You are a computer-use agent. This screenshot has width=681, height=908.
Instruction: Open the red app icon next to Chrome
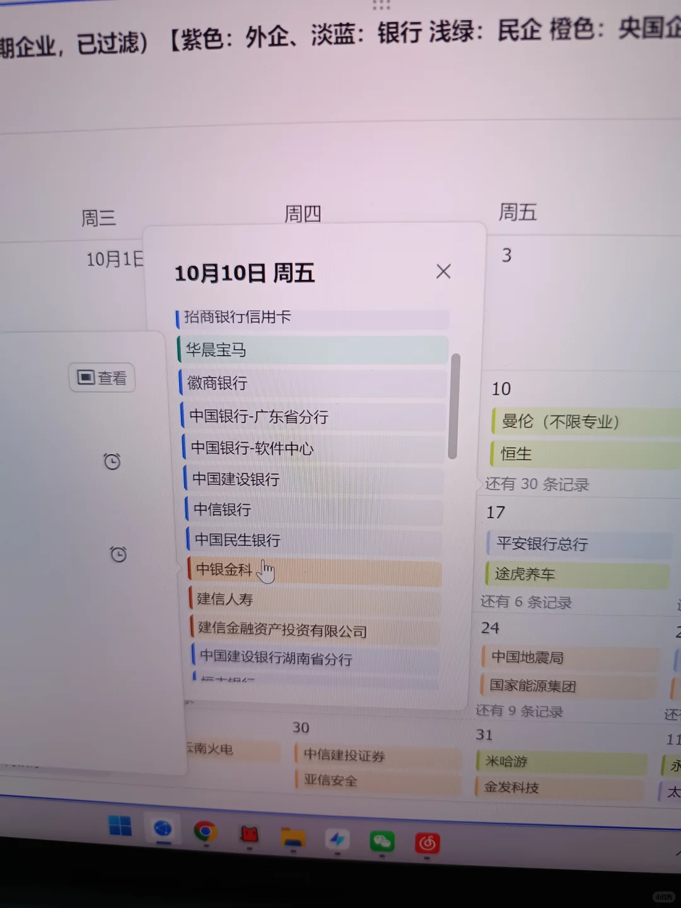coord(250,834)
